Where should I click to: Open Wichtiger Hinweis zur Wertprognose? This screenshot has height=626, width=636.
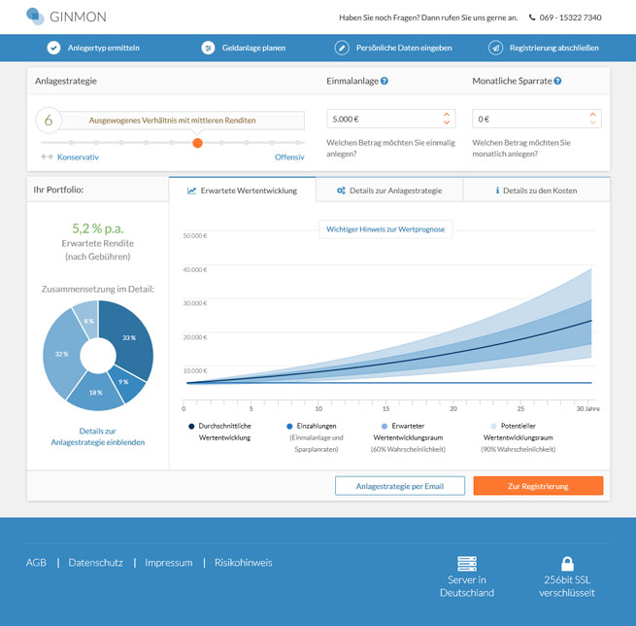point(385,229)
